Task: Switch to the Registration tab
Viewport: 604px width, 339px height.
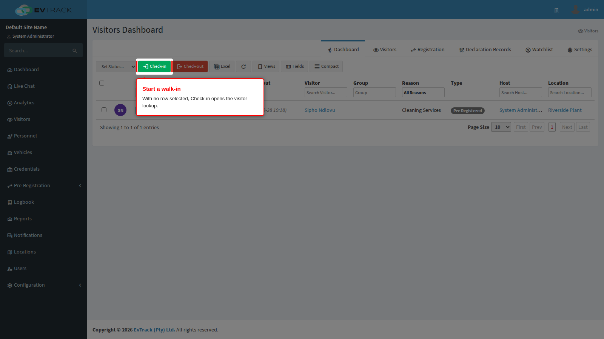Action: 428,50
